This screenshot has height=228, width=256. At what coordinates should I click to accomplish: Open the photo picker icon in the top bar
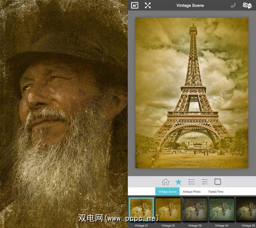135,5
